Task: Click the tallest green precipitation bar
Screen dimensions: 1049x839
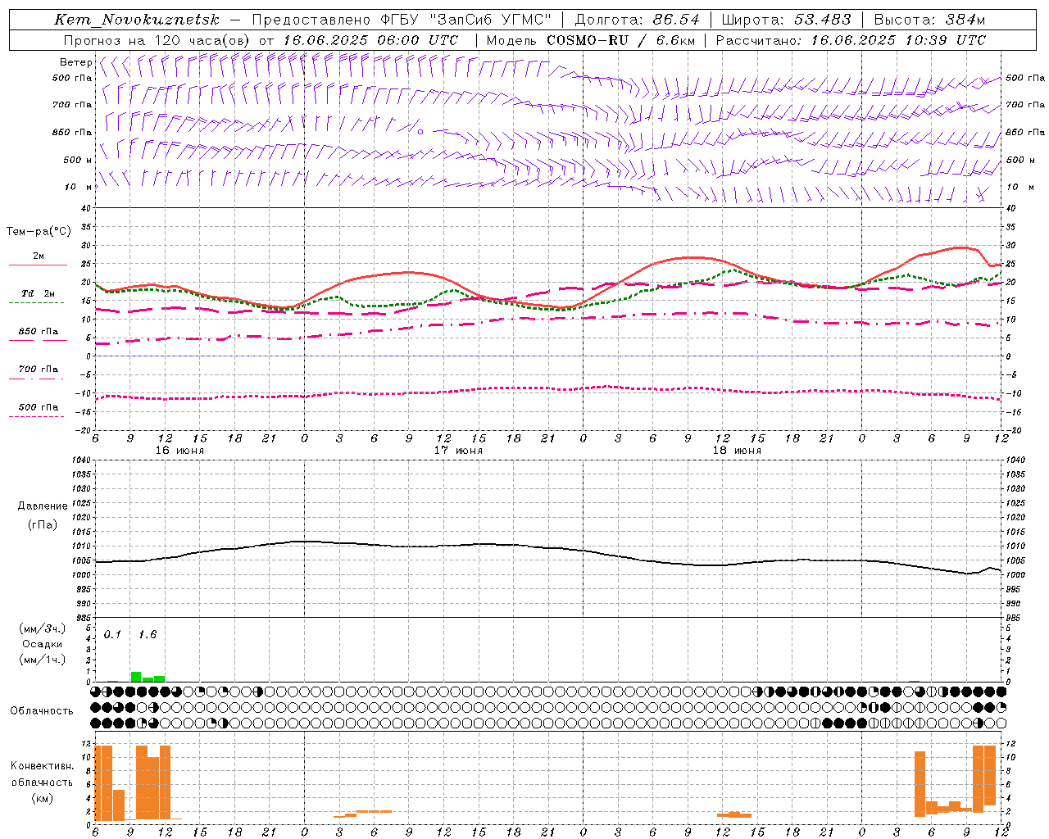Action: [x=136, y=677]
